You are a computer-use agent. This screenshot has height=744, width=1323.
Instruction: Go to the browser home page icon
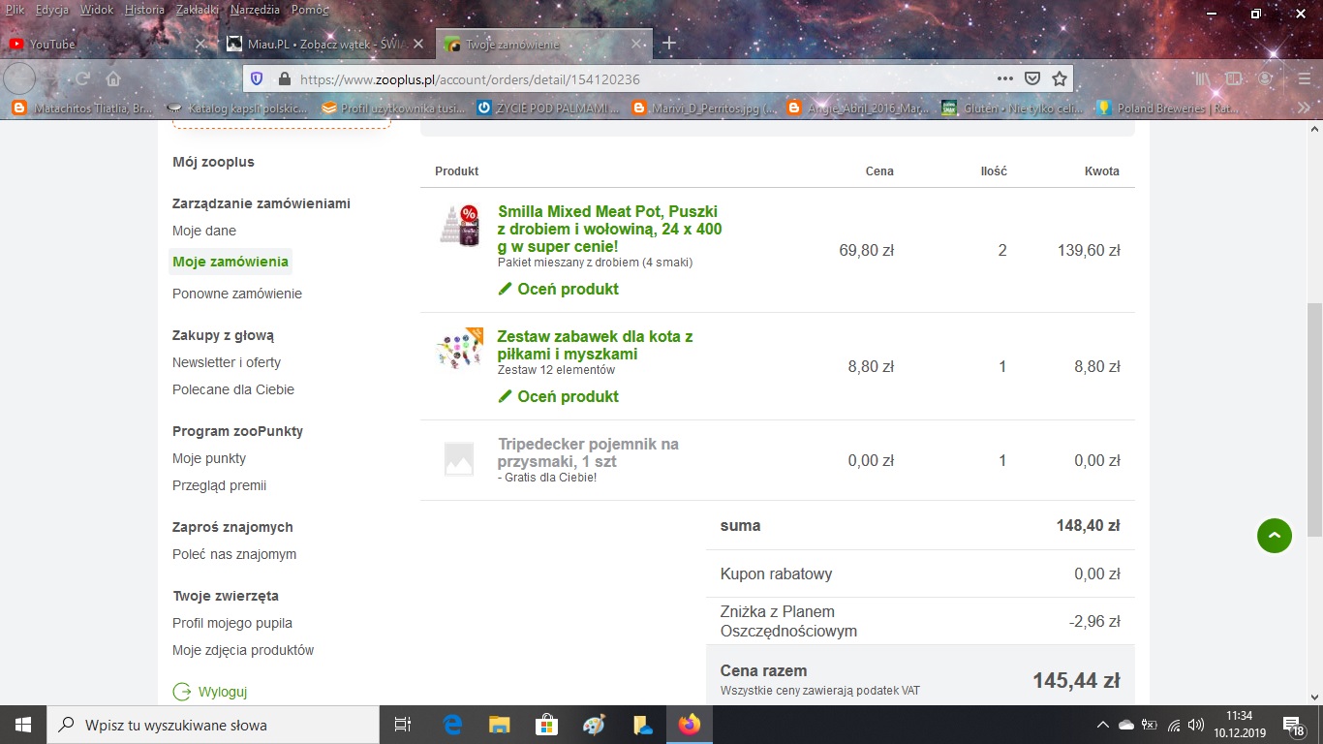(113, 78)
